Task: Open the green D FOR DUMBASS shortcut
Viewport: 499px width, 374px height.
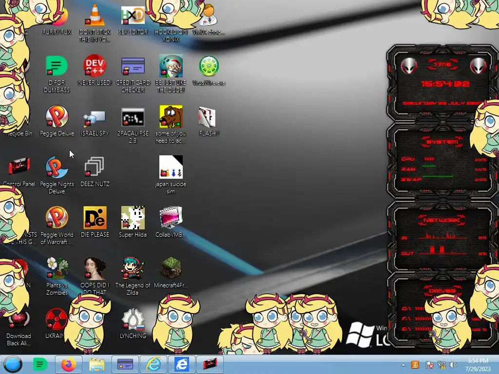Action: coord(57,66)
